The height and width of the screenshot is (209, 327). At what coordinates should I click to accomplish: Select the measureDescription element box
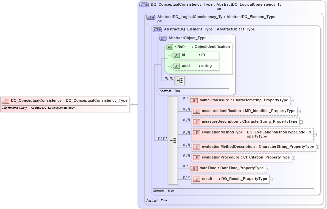247,122
